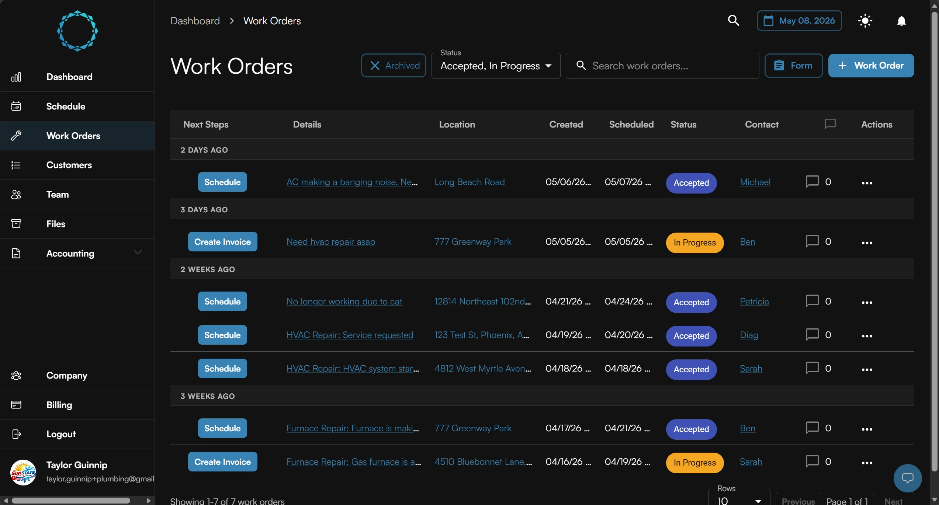This screenshot has width=939, height=505.
Task: Open actions menu for Furnace is making row
Action: (x=867, y=429)
